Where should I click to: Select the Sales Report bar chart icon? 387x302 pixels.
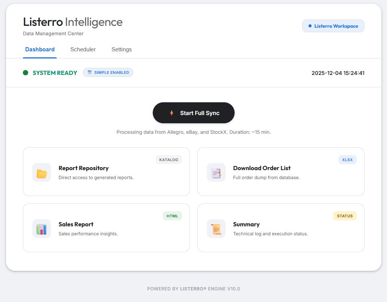click(41, 229)
